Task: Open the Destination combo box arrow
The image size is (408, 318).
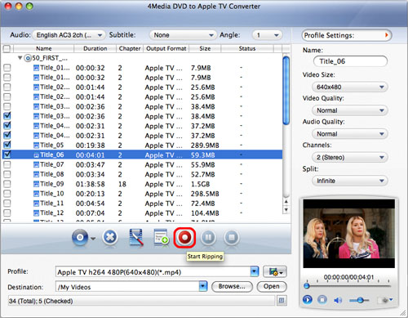Action: pyautogui.click(x=203, y=286)
